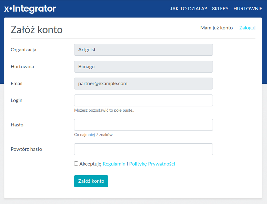Open the Regulamin link
Viewport: 267px width, 204px height.
[114, 164]
